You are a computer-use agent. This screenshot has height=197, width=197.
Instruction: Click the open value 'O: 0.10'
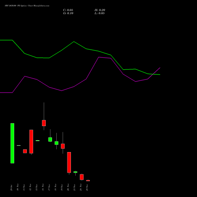point(68,13)
